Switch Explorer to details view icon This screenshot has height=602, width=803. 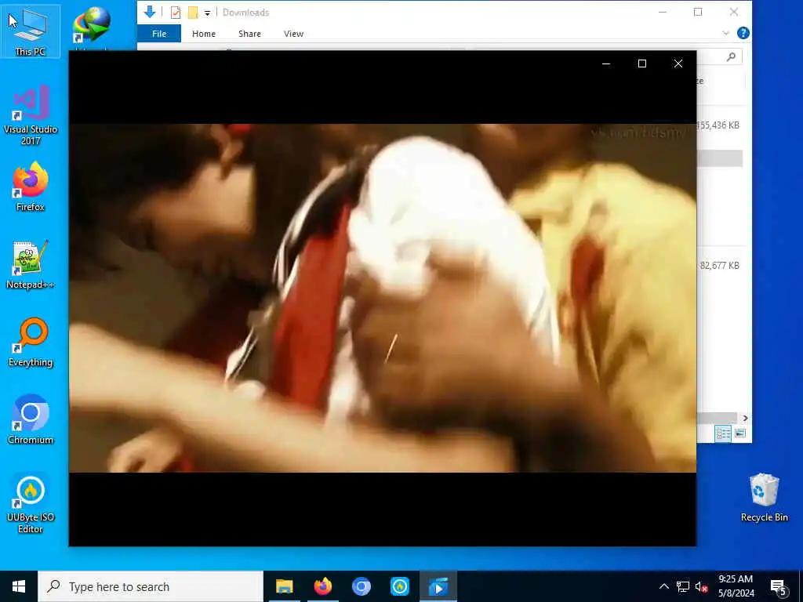723,434
